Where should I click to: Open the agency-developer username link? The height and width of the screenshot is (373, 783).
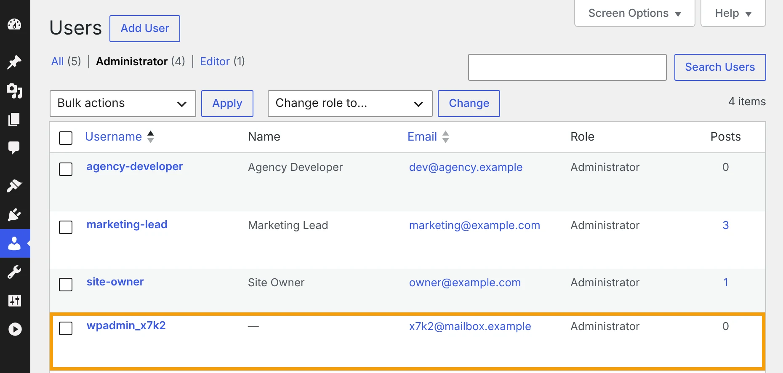(x=135, y=167)
